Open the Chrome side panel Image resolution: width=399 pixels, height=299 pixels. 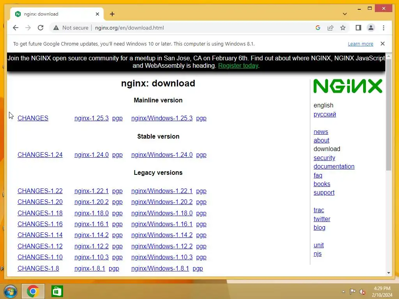tap(358, 28)
